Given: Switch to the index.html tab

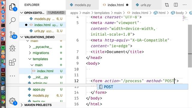Looking at the screenshot, I should tap(115, 5).
